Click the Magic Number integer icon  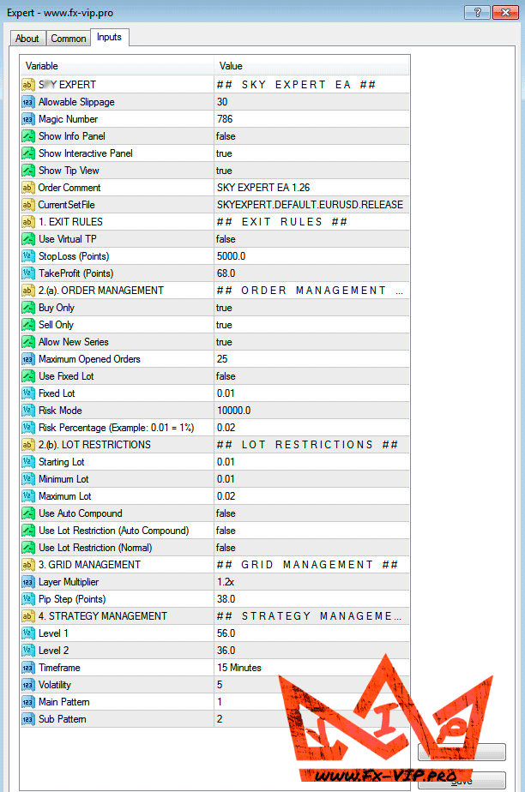28,119
